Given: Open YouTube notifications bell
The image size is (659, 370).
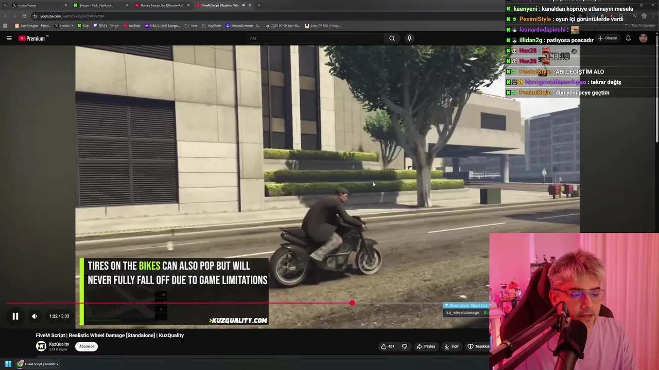Looking at the screenshot, I should pos(628,38).
